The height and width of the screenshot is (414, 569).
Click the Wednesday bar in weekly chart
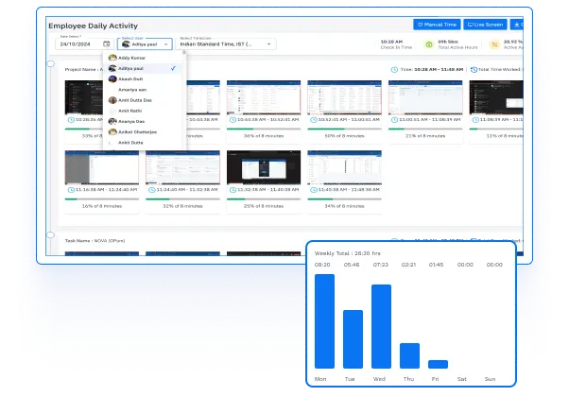point(381,326)
